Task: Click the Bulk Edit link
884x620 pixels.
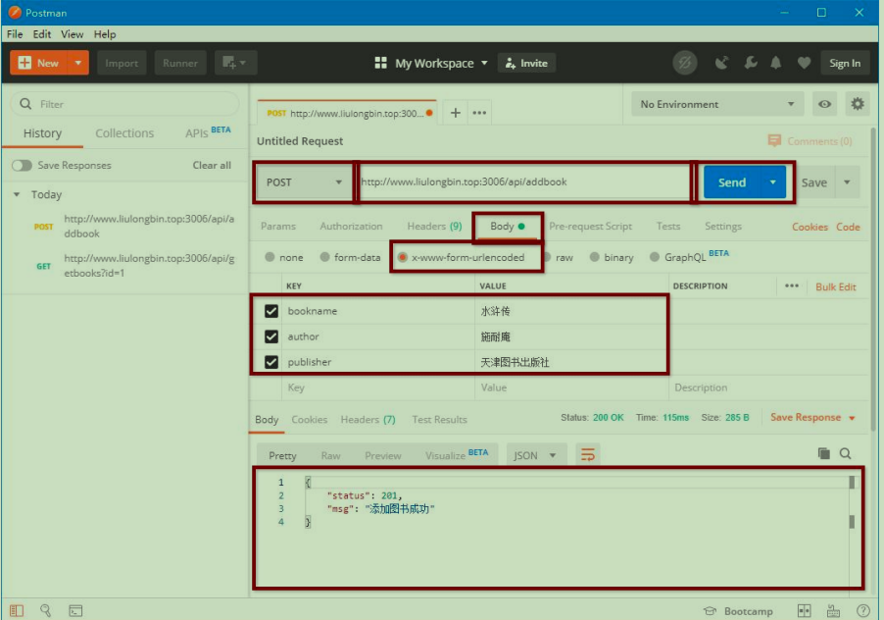Action: coord(836,286)
